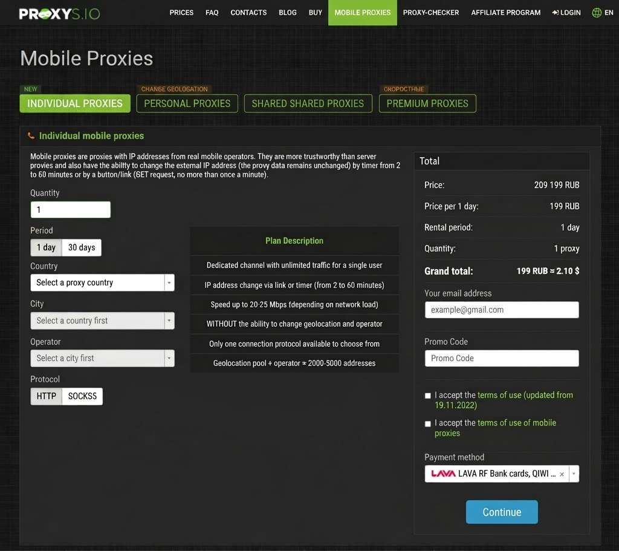Click the 'Price per 1 day' row

(502, 206)
